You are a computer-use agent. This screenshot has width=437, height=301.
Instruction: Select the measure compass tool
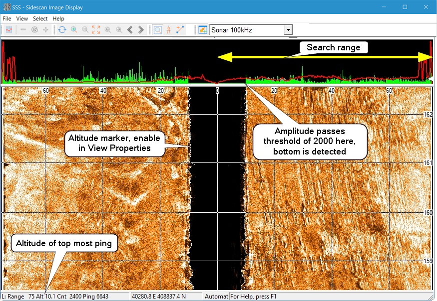coord(169,30)
